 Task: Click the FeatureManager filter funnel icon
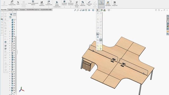10,17
